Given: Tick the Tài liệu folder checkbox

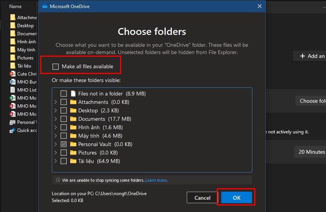Looking at the screenshot, I should click(64, 161).
